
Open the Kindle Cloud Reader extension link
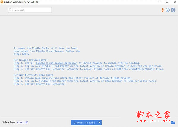(57, 63)
